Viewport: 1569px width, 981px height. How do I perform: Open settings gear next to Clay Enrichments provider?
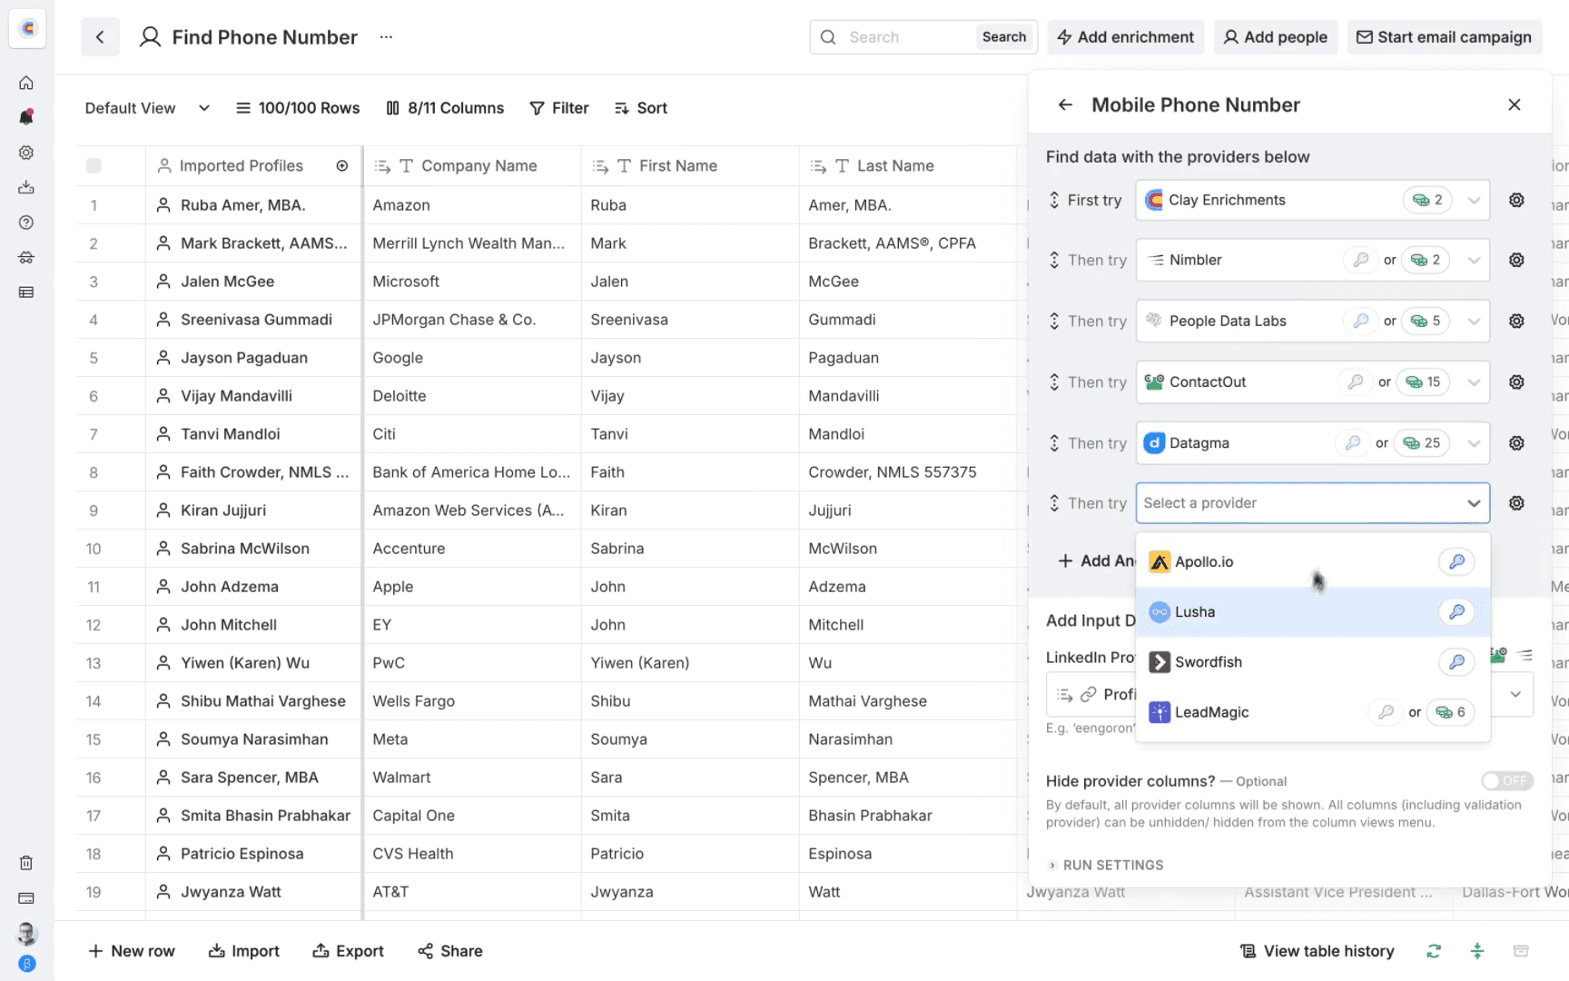1516,200
